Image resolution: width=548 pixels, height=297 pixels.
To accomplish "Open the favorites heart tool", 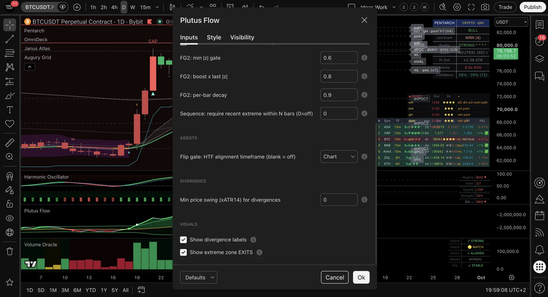I will click(10, 124).
